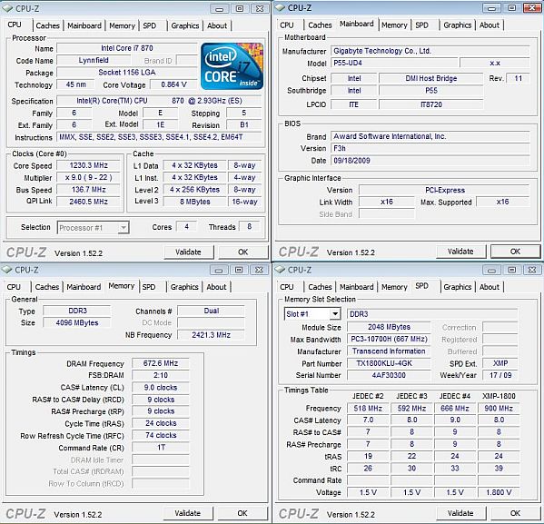Click the Max Bandwidth PC3-10700H (667 MHz) field
544x524 pixels.
click(x=389, y=339)
